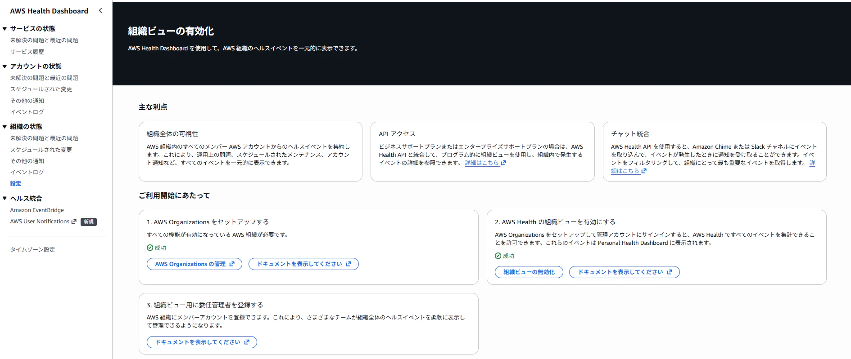The height and width of the screenshot is (359, 851).
Task: Click external icon in AWS Organizations の管理 button
Action: [232, 264]
